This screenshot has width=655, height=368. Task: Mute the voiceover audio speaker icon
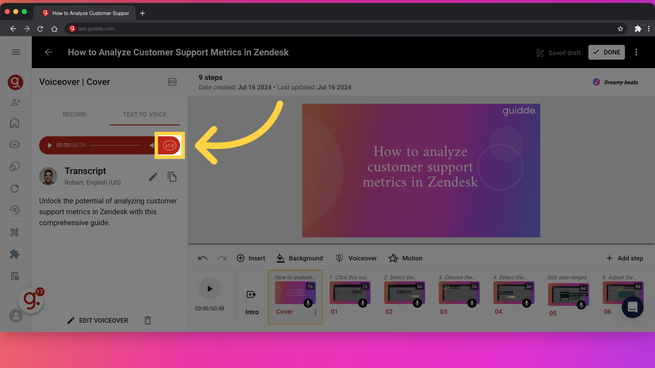[x=152, y=145]
